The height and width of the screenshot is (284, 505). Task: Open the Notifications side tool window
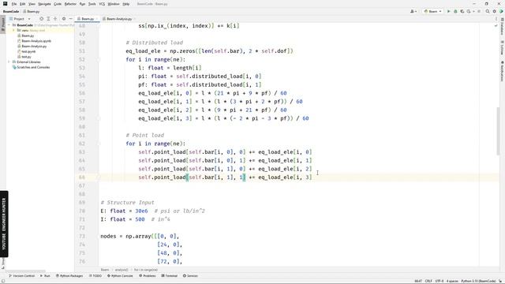click(x=502, y=71)
